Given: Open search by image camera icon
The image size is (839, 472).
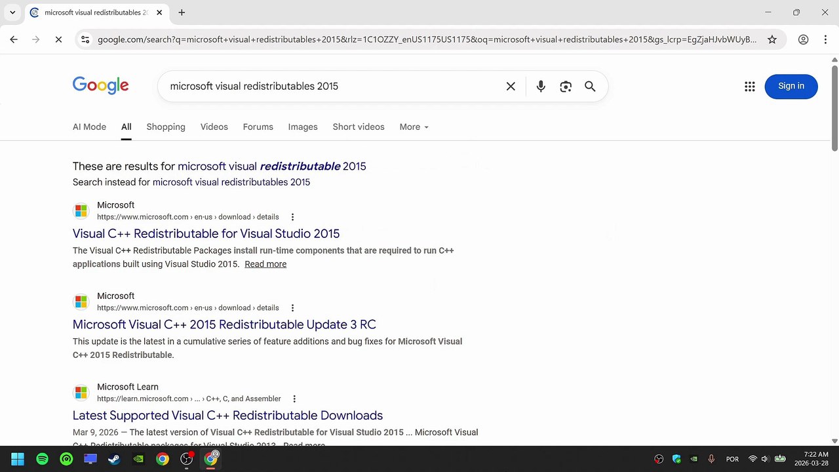Looking at the screenshot, I should tap(566, 86).
